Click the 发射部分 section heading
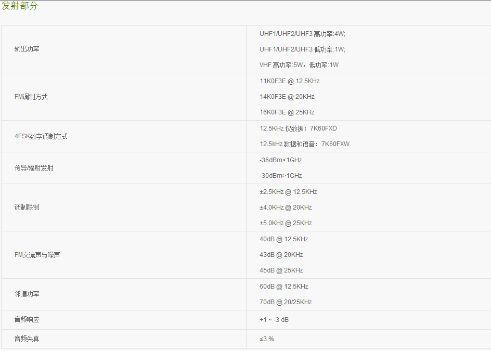This screenshot has width=491, height=351. pyautogui.click(x=20, y=6)
